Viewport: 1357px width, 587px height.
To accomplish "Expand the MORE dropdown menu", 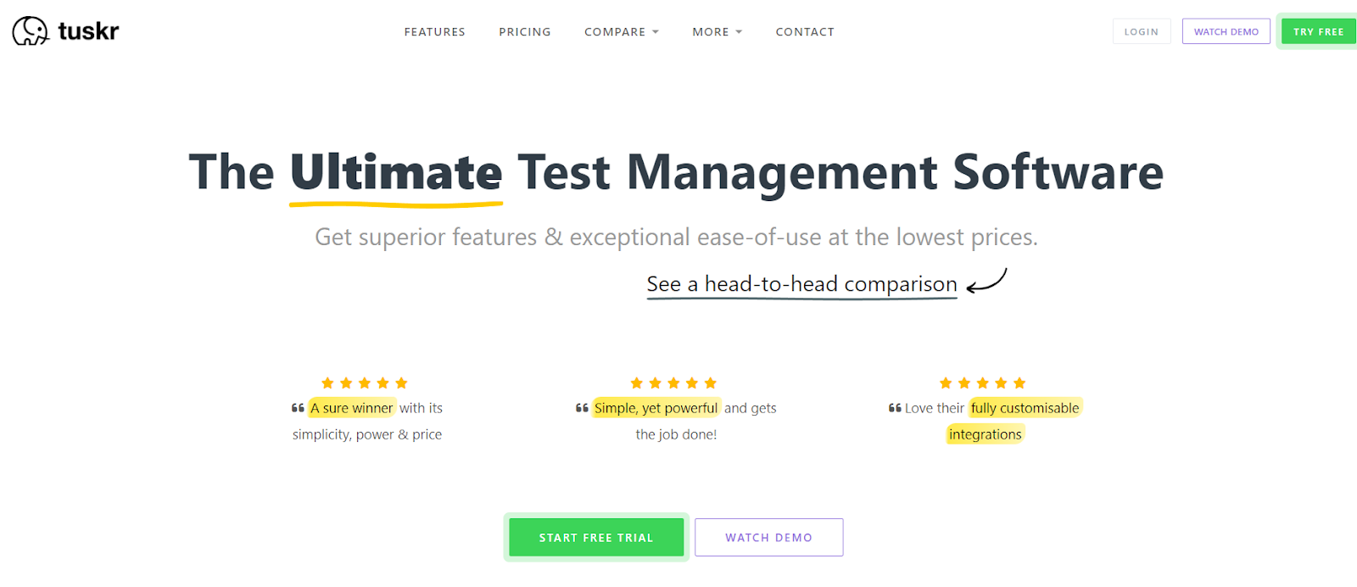I will (718, 32).
